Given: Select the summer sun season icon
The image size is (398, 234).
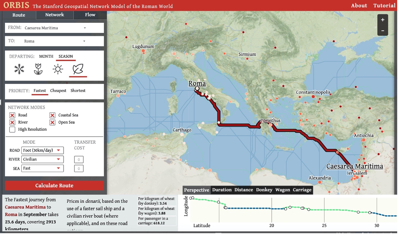Looking at the screenshot, I should tap(57, 69).
